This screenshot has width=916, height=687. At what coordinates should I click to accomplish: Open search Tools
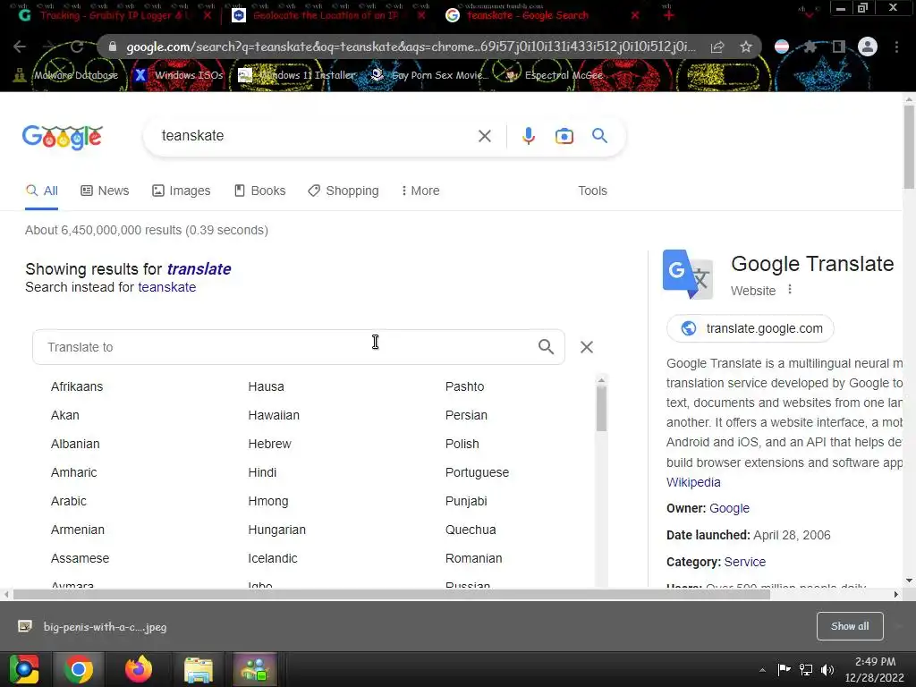point(592,191)
